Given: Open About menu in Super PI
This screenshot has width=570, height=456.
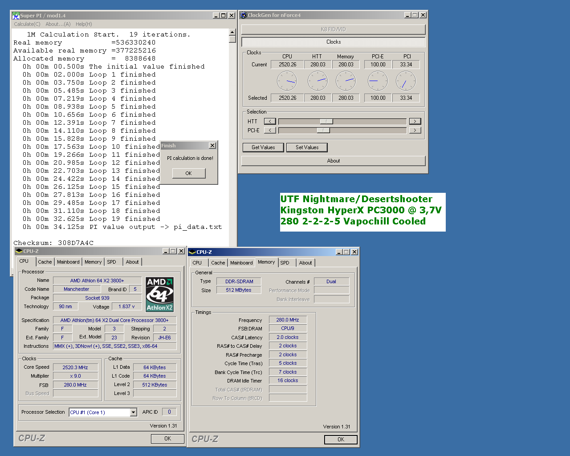Looking at the screenshot, I should click(58, 24).
